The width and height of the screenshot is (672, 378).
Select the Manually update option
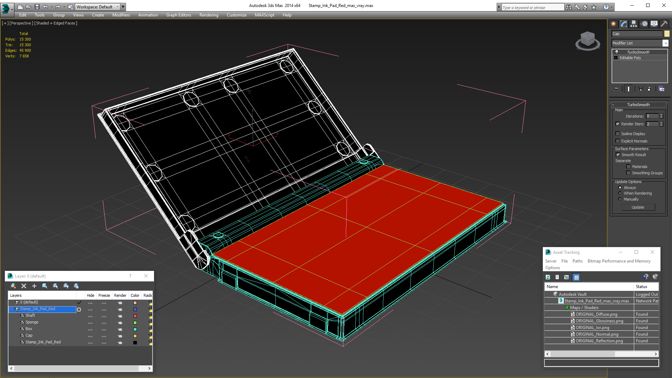[620, 199]
